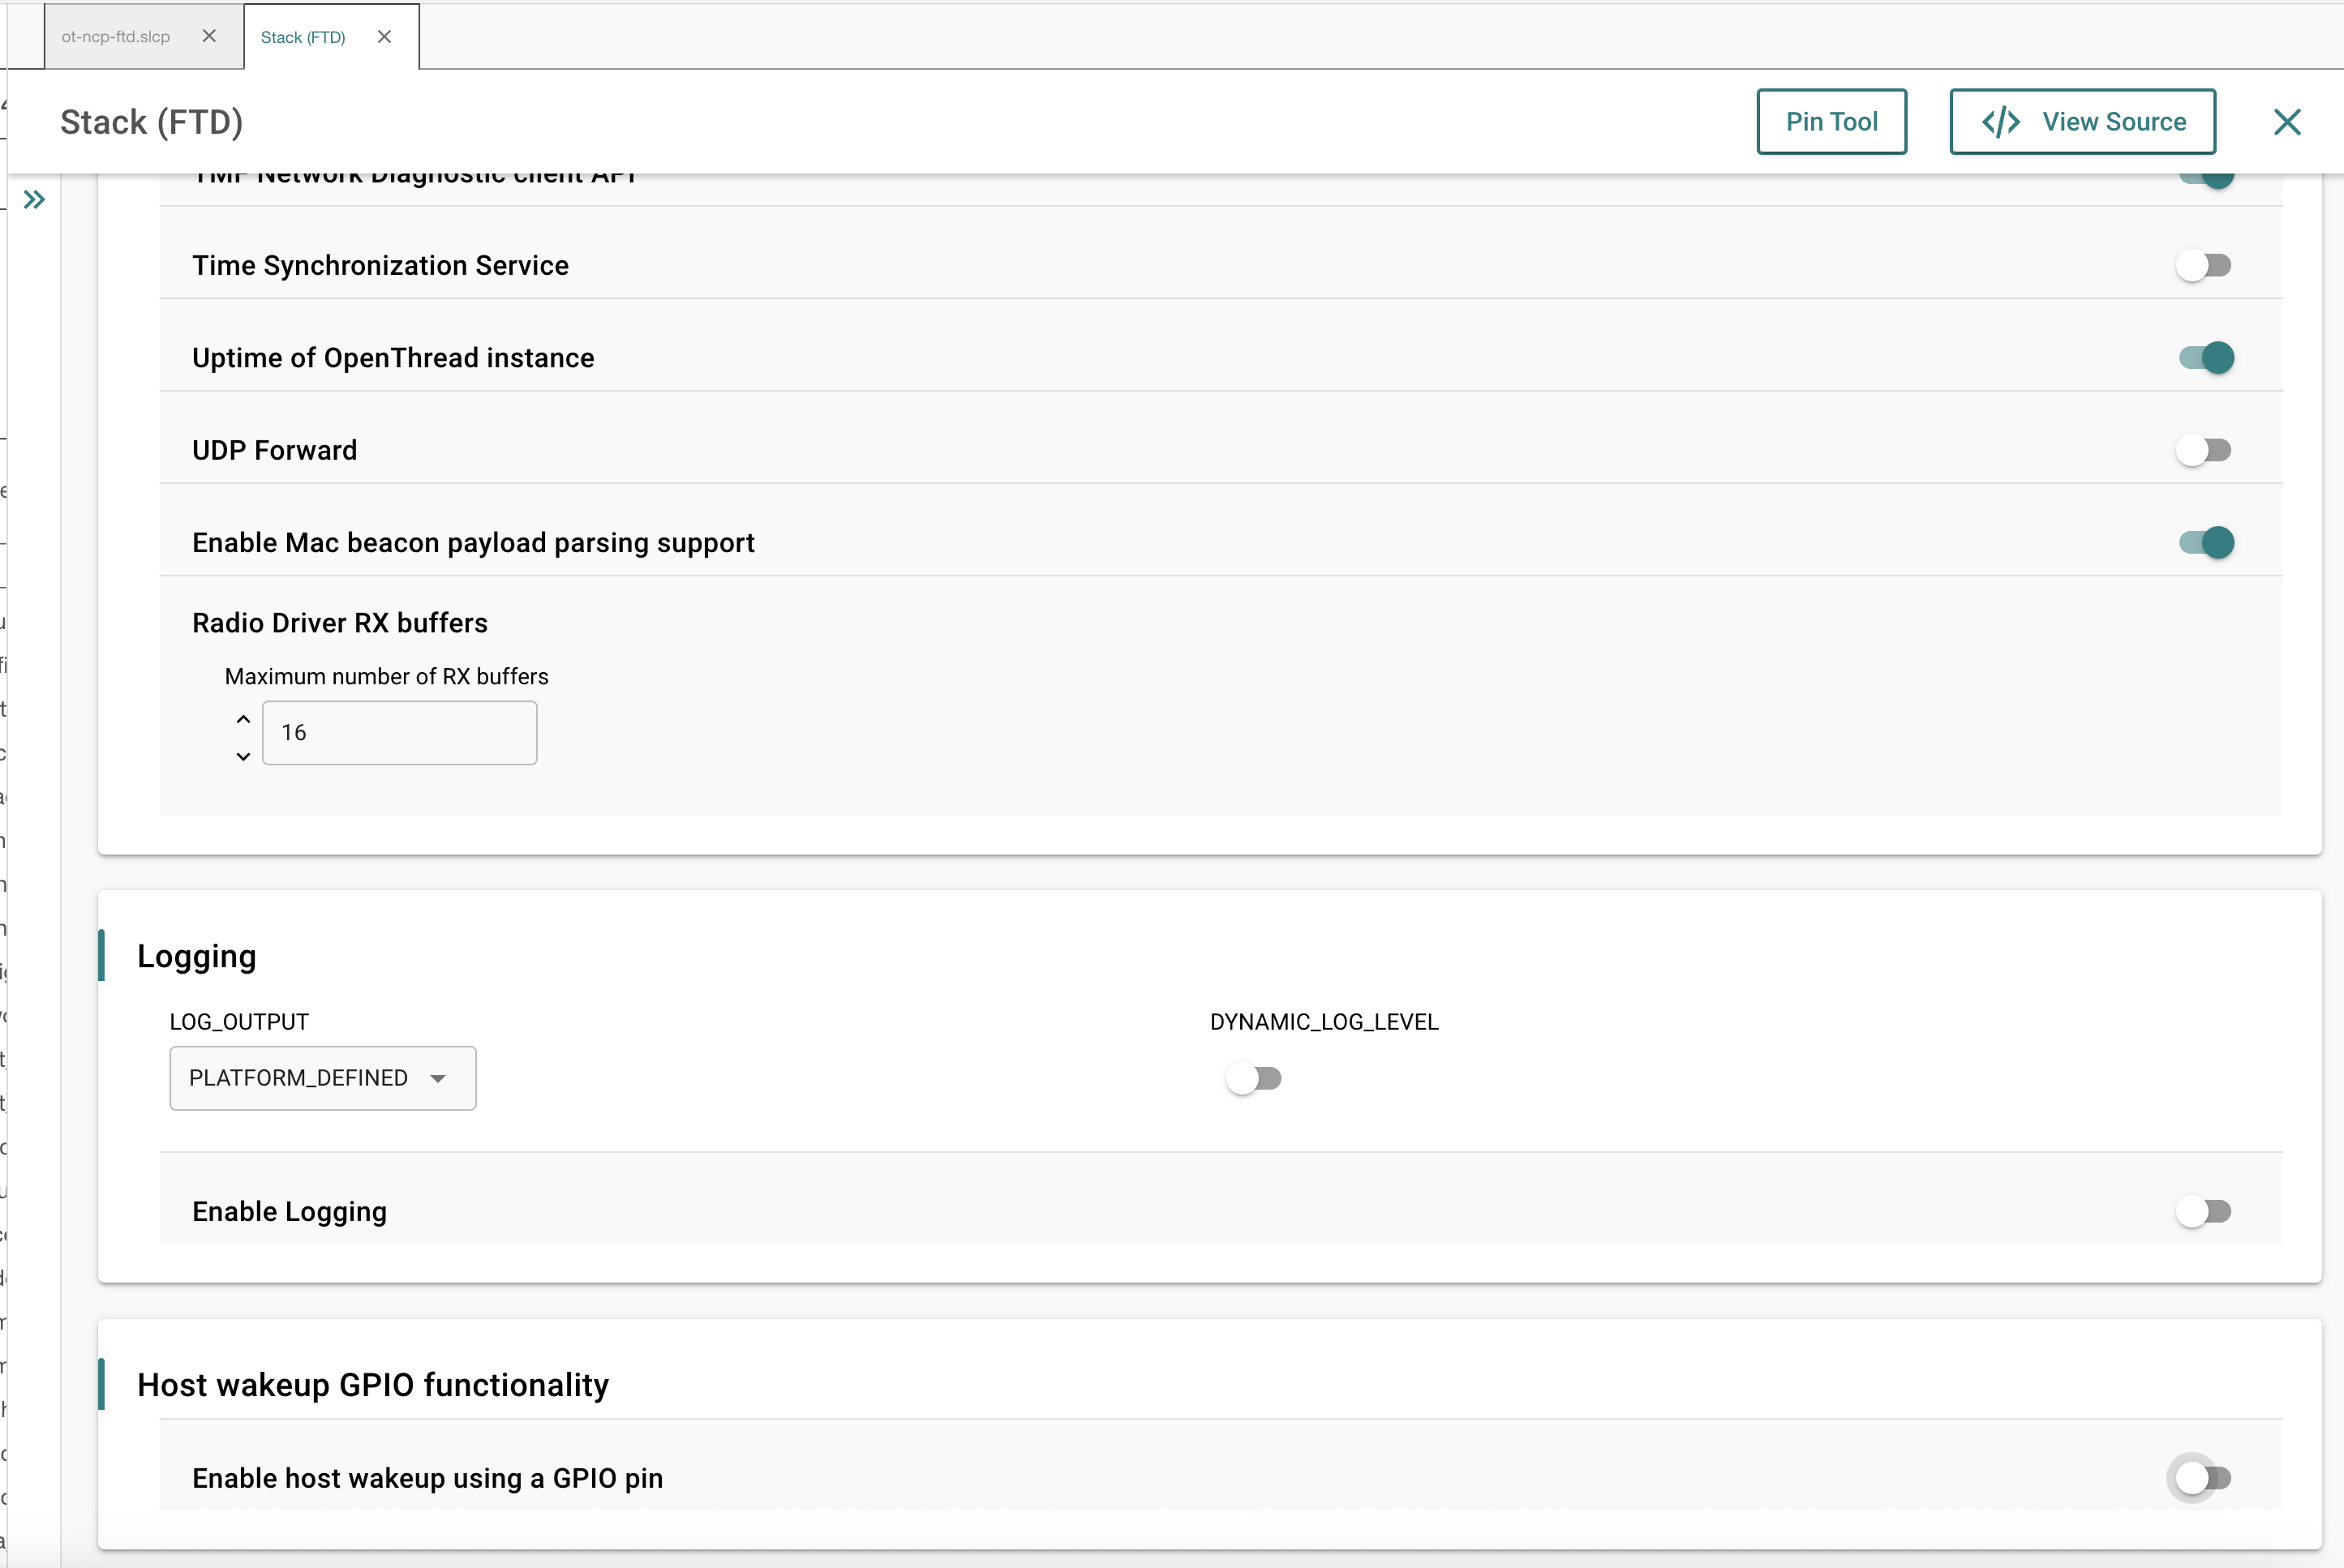Image resolution: width=2344 pixels, height=1568 pixels.
Task: Expand the collapsed left sidebar panel
Action: [35, 199]
